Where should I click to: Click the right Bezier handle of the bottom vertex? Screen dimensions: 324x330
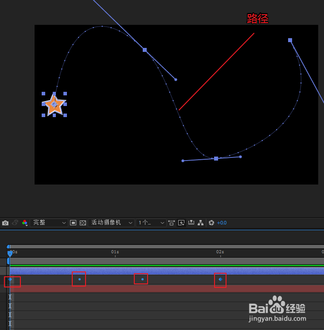tap(241, 157)
